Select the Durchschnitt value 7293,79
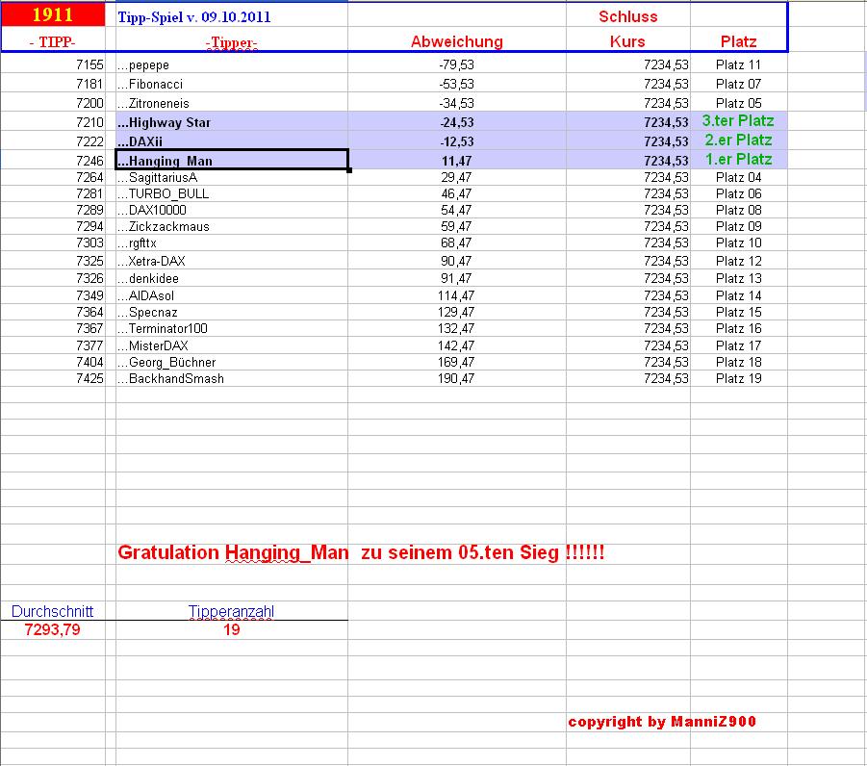Image resolution: width=867 pixels, height=766 pixels. click(x=51, y=628)
